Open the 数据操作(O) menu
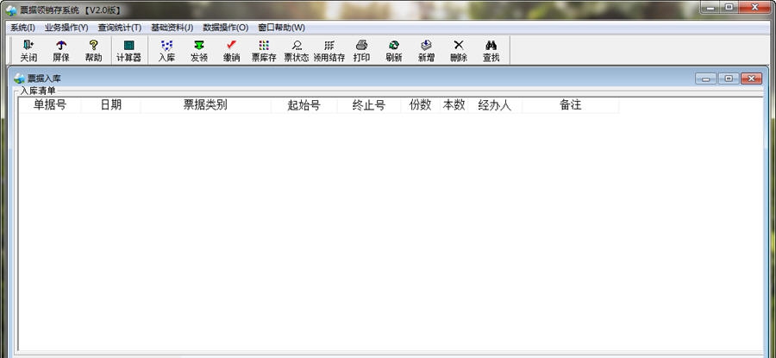Image resolution: width=776 pixels, height=358 pixels. pos(226,28)
